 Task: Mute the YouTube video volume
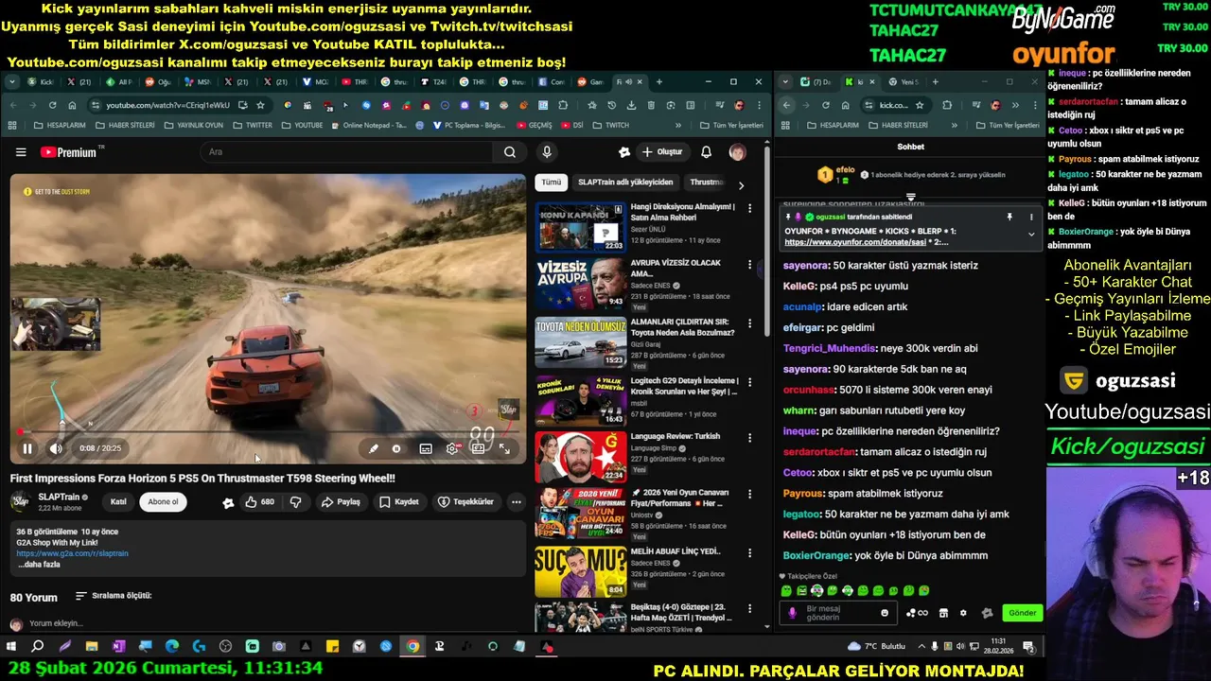click(56, 449)
